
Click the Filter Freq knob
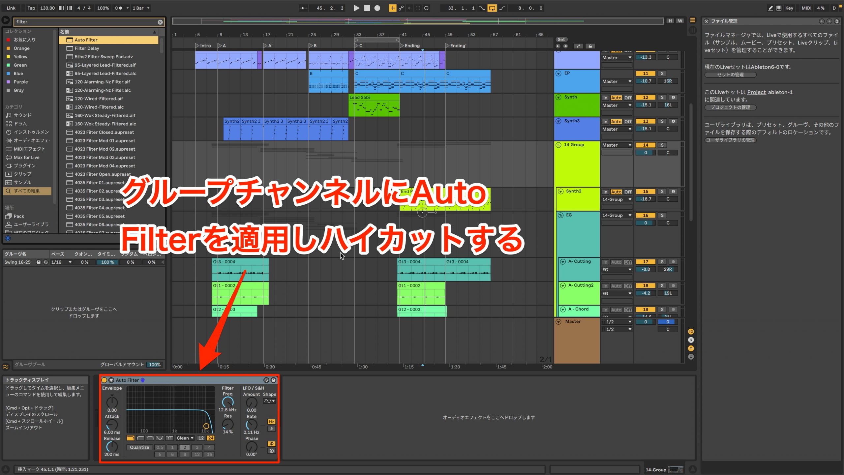click(227, 402)
